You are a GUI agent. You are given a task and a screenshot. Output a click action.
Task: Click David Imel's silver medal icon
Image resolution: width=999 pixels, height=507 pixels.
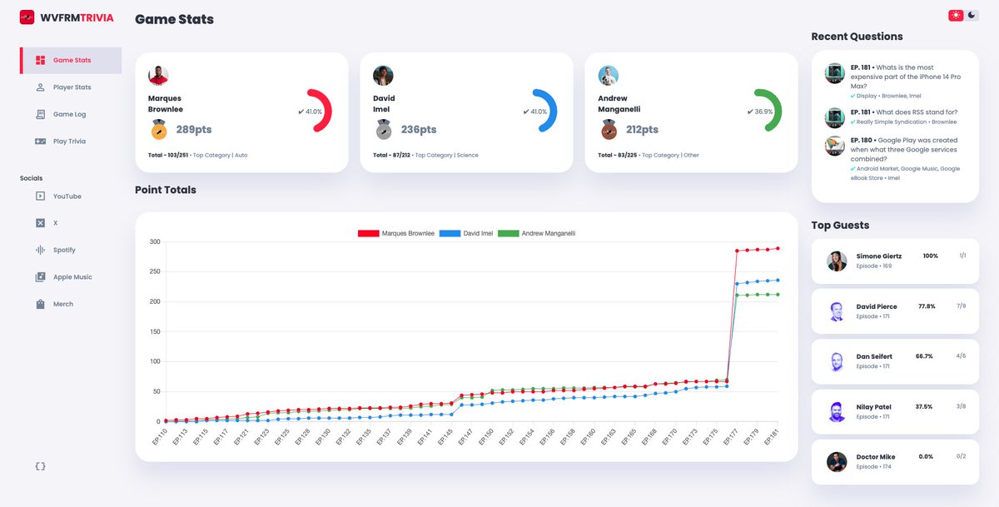[x=383, y=130]
